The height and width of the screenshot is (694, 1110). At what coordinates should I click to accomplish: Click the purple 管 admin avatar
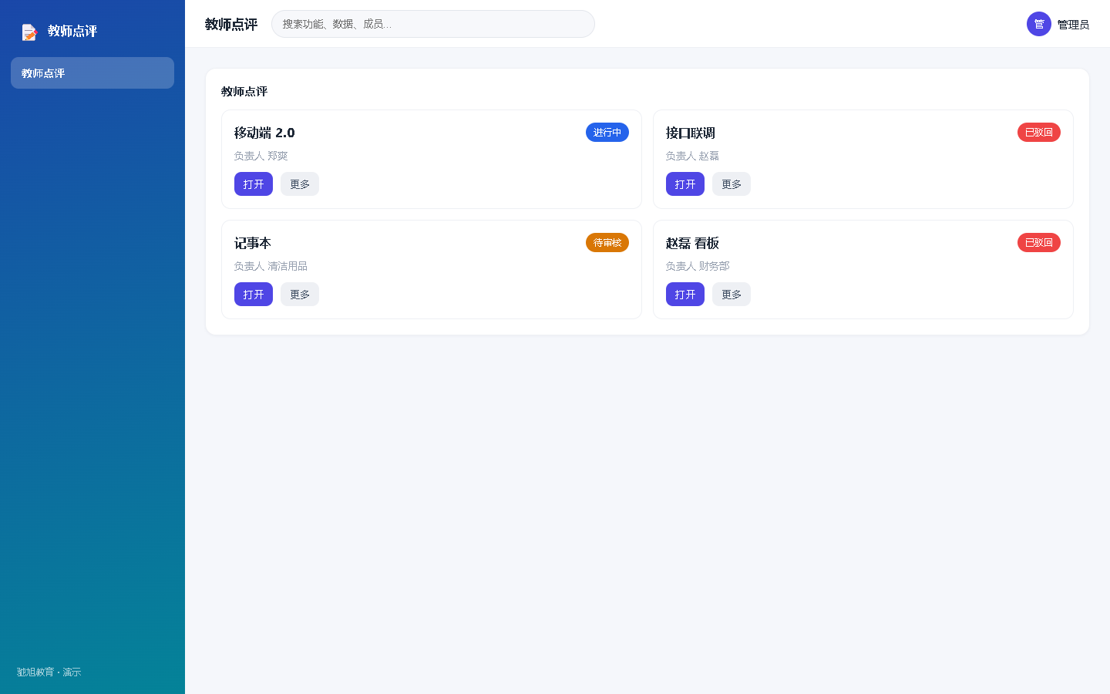[1039, 24]
